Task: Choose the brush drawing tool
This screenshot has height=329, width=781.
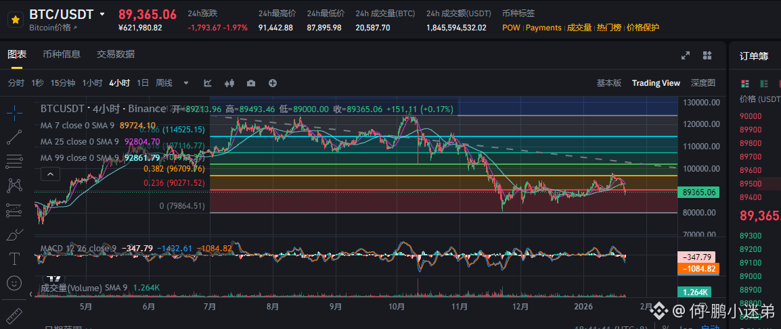Action: [14, 234]
